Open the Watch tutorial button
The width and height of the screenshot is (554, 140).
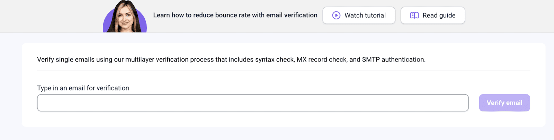click(359, 15)
